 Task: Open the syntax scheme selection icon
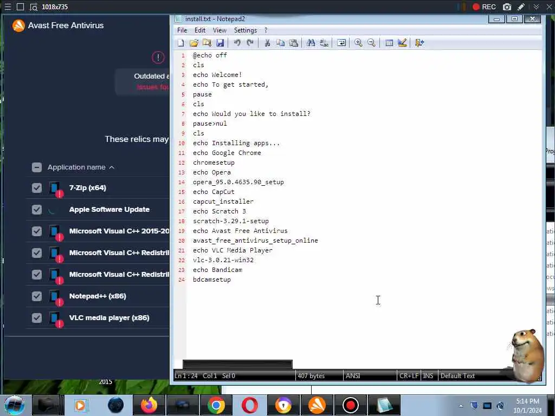(389, 43)
